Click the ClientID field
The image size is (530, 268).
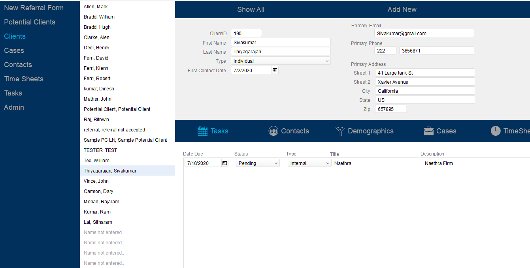coord(246,33)
